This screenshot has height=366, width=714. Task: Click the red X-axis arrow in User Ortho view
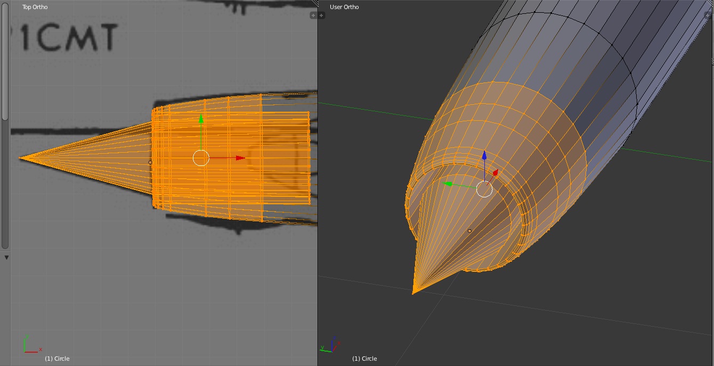click(495, 173)
